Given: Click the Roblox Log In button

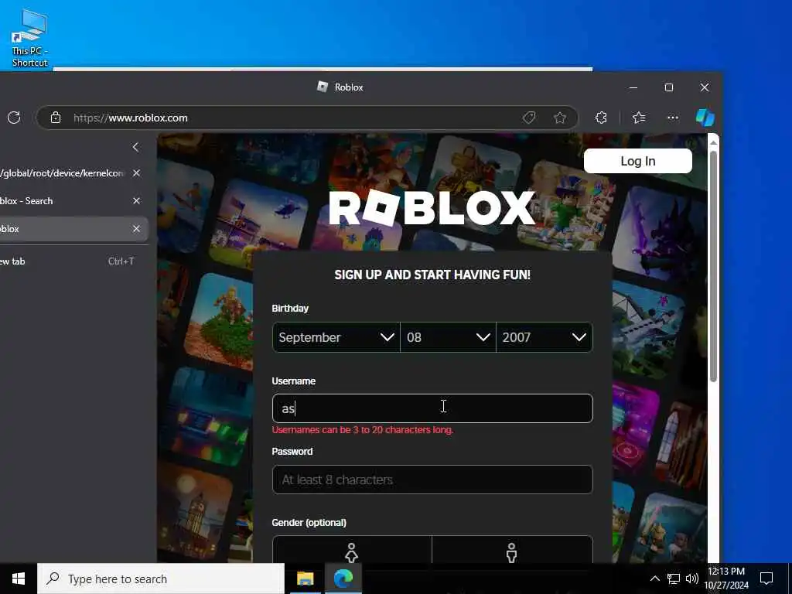Looking at the screenshot, I should pos(638,161).
